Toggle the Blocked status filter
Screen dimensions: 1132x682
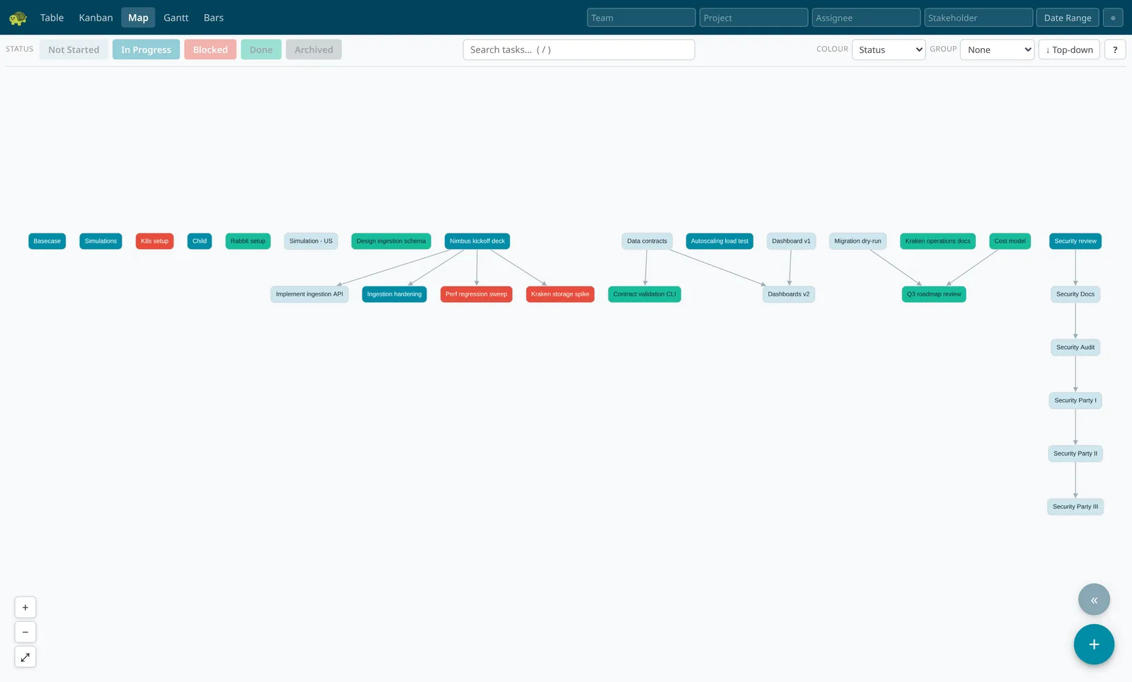(x=210, y=50)
